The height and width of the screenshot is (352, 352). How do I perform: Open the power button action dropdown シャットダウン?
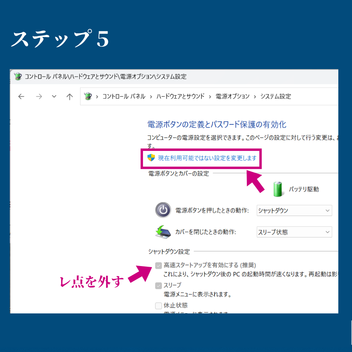pos(294,211)
